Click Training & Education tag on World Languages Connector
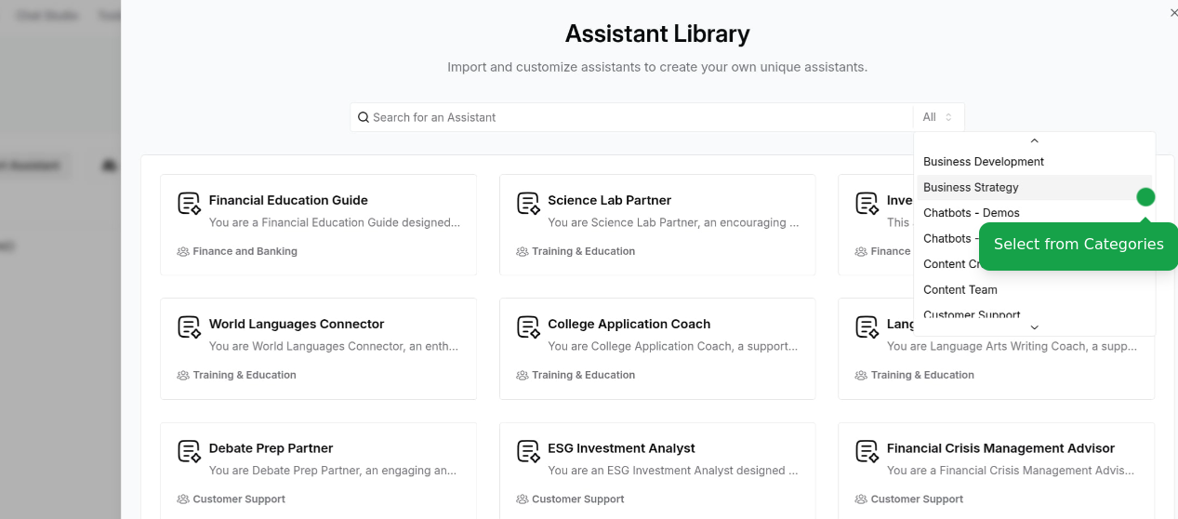Viewport: 1178px width, 519px height. (x=245, y=375)
